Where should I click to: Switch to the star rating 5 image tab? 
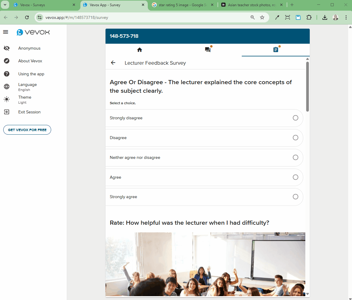point(182,5)
